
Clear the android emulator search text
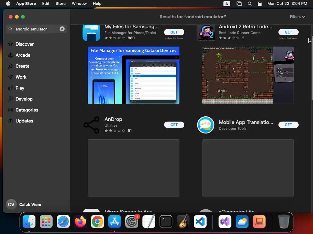click(x=62, y=29)
